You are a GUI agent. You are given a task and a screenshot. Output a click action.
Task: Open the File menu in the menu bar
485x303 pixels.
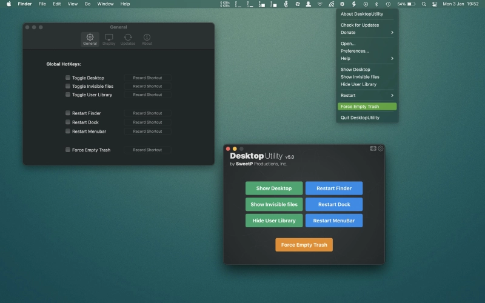[42, 4]
